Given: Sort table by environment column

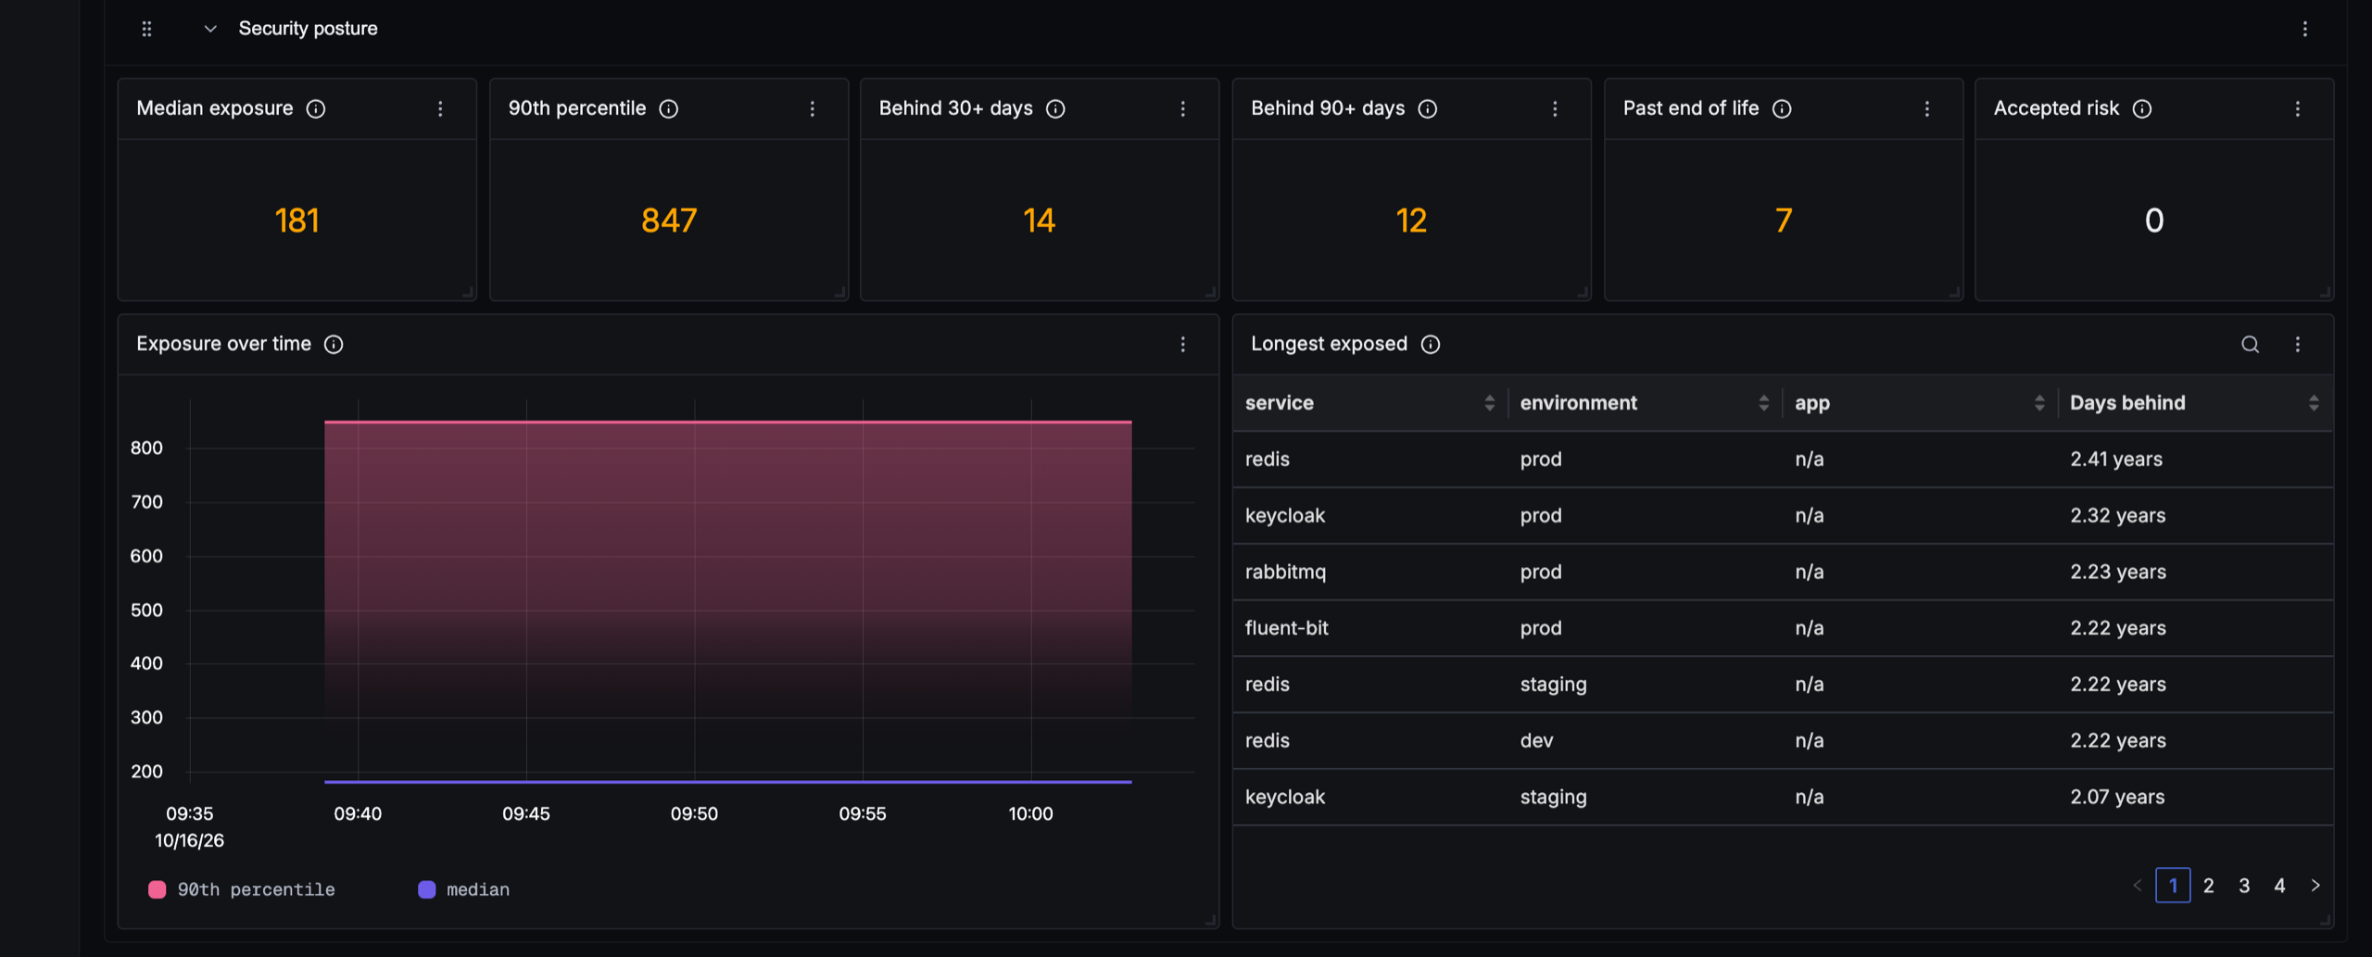Looking at the screenshot, I should coord(1764,403).
